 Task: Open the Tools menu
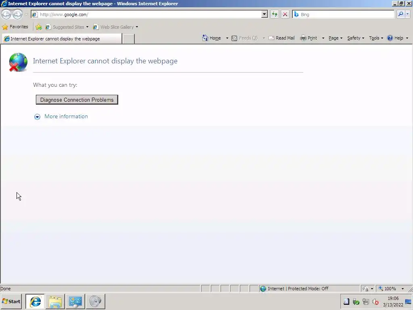376,38
